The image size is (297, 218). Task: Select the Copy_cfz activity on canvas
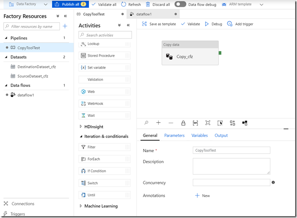tap(190, 53)
